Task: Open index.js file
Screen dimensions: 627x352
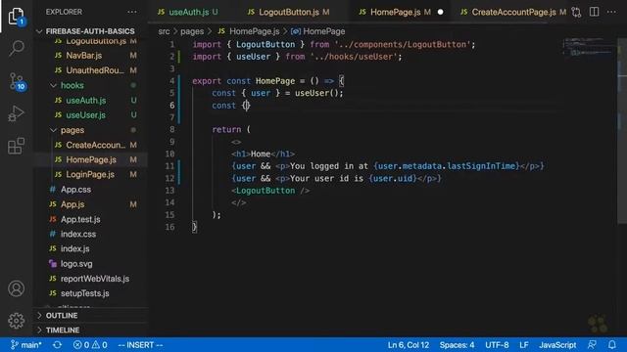Action: coord(74,248)
